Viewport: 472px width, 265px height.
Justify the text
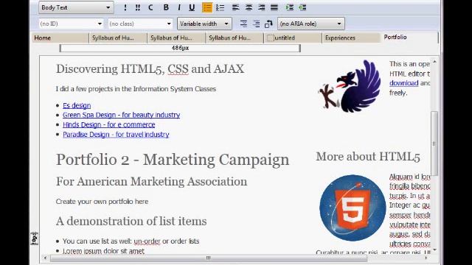(x=274, y=7)
